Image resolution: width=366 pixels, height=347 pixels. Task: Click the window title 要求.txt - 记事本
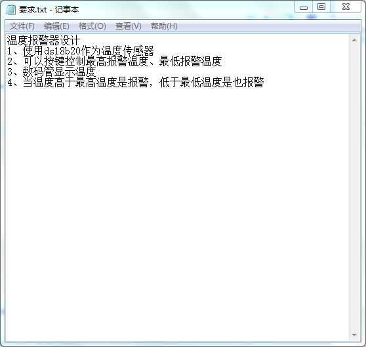49,10
